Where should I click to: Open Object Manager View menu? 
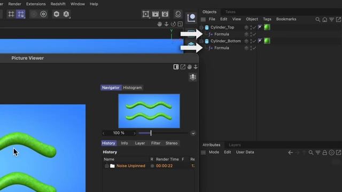coord(236,19)
